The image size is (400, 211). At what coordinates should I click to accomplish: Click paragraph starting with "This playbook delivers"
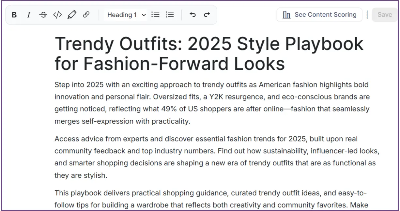[211, 199]
